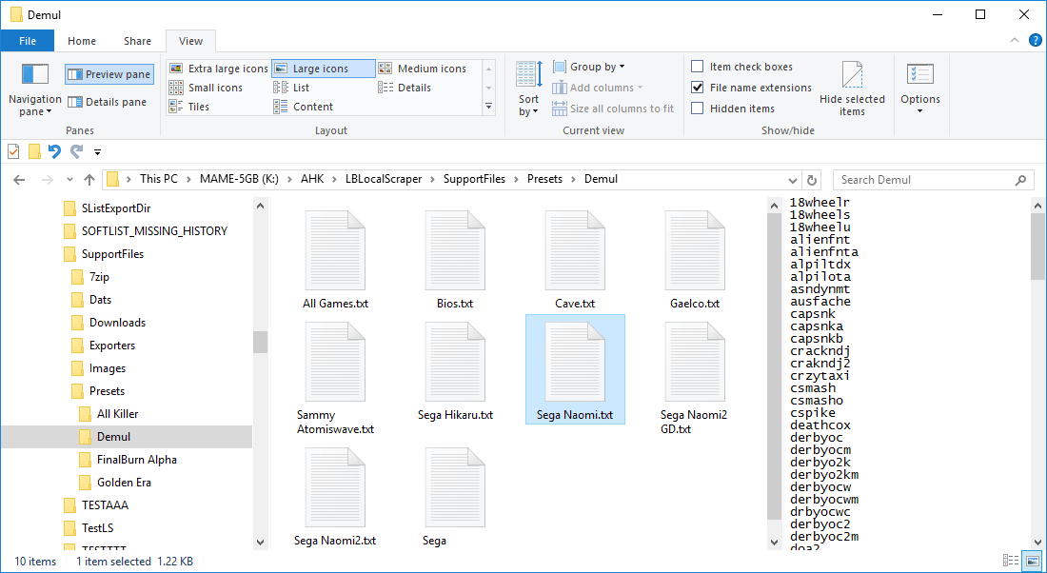Open Customize Quick Access Toolbar dropdown
Screen dimensions: 1047x573
tap(97, 152)
